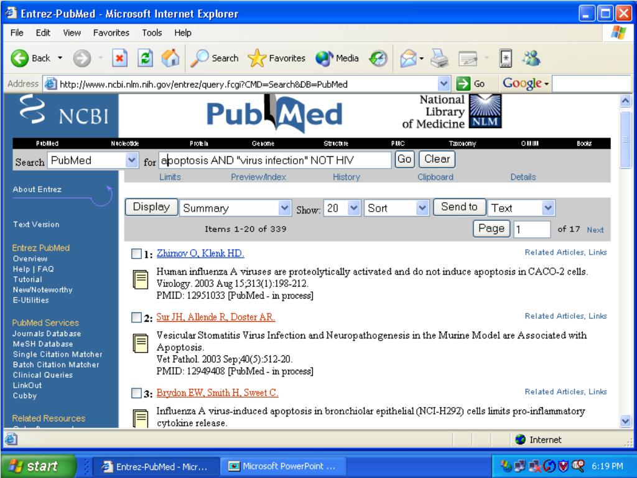
Task: Open the Search magnifier toolbar icon
Action: (x=200, y=59)
